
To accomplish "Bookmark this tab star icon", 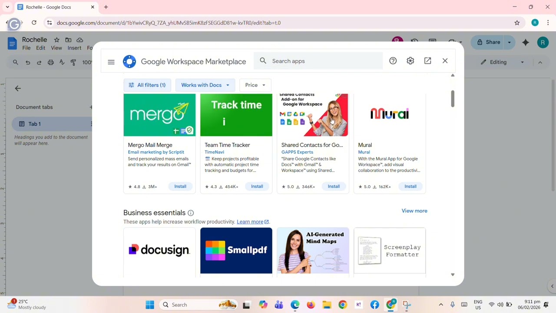I will point(517,23).
